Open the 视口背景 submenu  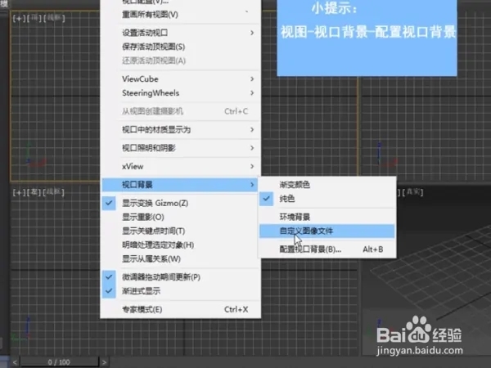click(180, 185)
